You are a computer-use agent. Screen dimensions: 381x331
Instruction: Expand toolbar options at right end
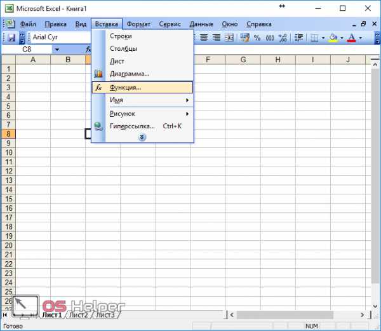pos(377,38)
